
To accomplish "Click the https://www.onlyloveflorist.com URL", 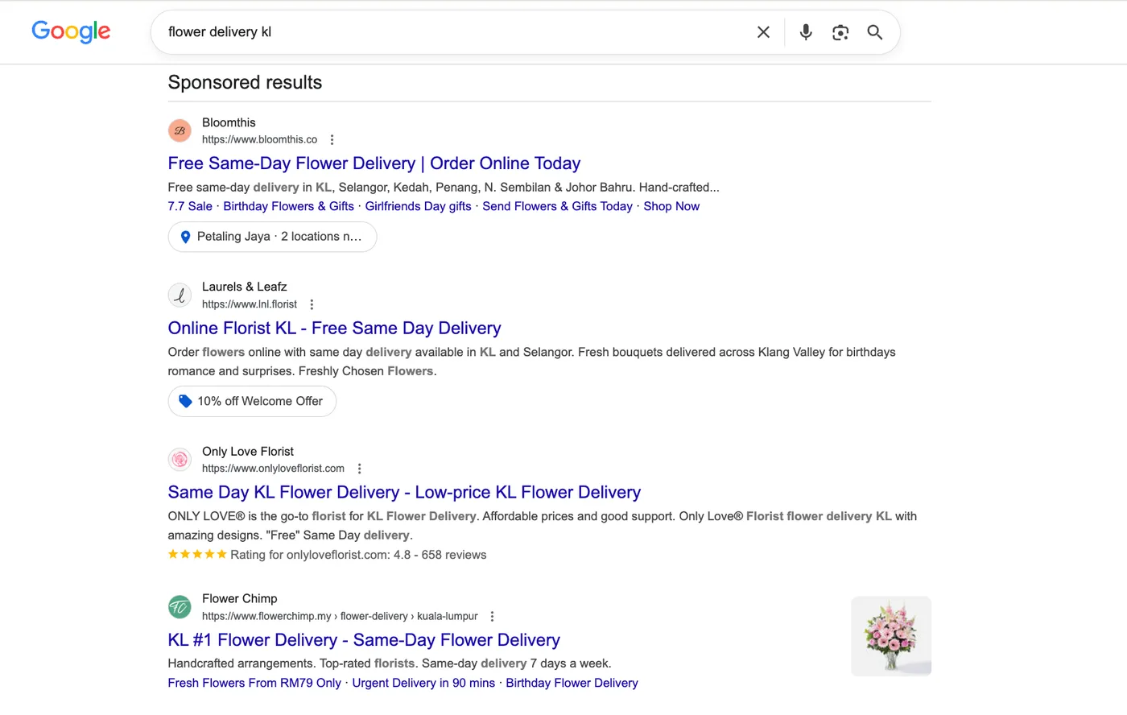I will tap(273, 469).
